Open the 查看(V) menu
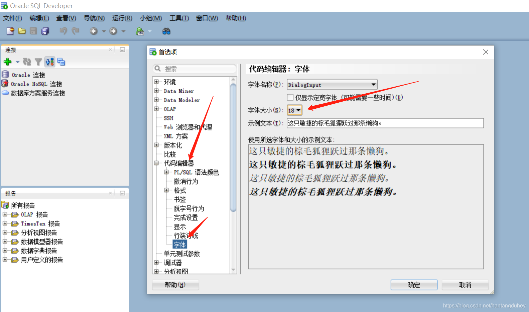Image resolution: width=529 pixels, height=312 pixels. (66, 18)
